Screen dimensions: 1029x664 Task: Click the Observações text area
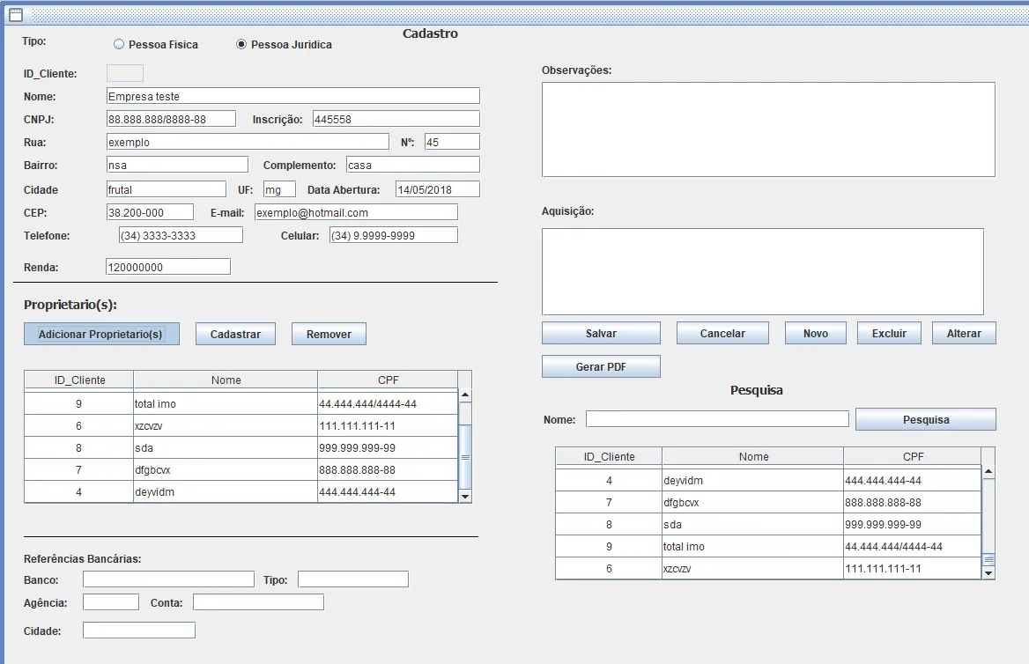(x=768, y=129)
